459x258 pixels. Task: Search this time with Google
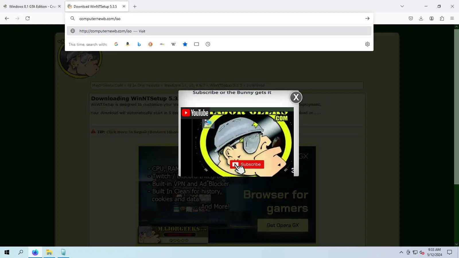(x=116, y=44)
